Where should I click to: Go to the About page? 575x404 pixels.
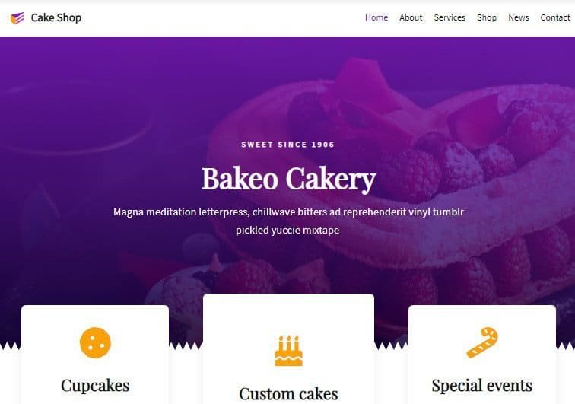tap(411, 17)
